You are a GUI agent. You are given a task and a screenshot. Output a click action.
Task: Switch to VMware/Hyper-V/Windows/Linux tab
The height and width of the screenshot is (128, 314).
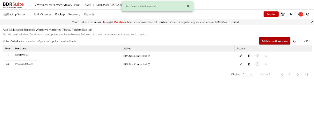(x=57, y=5)
